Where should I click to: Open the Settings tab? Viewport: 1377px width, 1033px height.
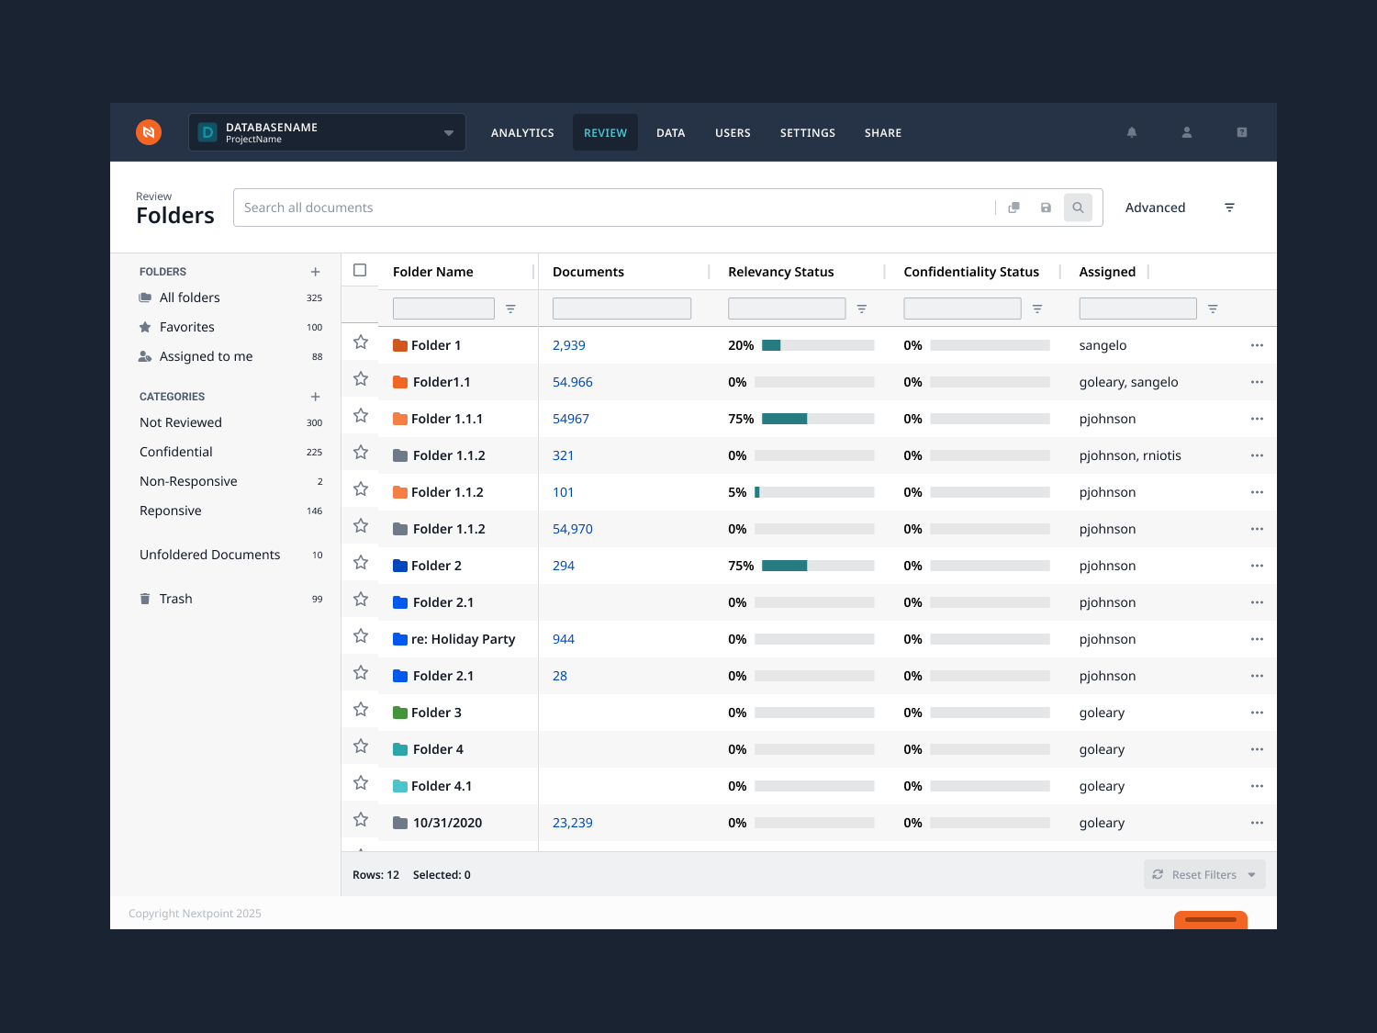tap(808, 133)
